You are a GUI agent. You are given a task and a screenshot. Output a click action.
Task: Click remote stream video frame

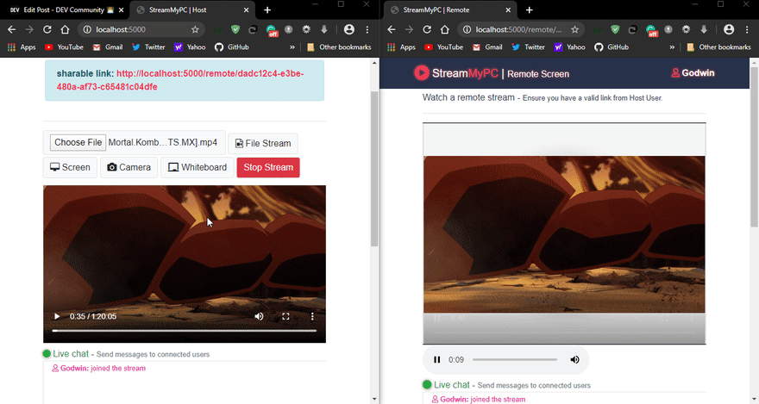coord(564,234)
